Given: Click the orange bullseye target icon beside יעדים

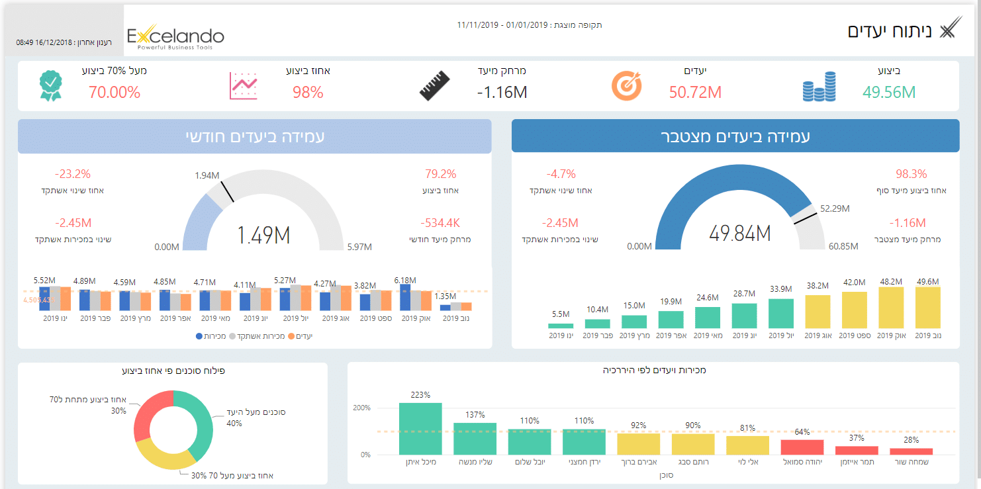Looking at the screenshot, I should point(626,85).
